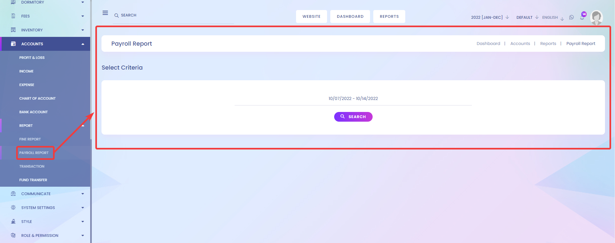Expand the Inventory menu arrow
The height and width of the screenshot is (243, 615).
pos(83,30)
